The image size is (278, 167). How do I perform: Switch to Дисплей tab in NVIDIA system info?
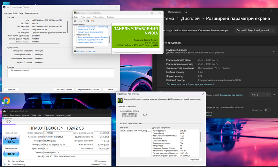click(x=122, y=106)
